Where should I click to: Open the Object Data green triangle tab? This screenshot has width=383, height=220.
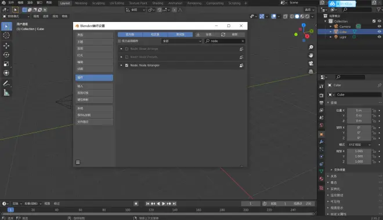321,171
